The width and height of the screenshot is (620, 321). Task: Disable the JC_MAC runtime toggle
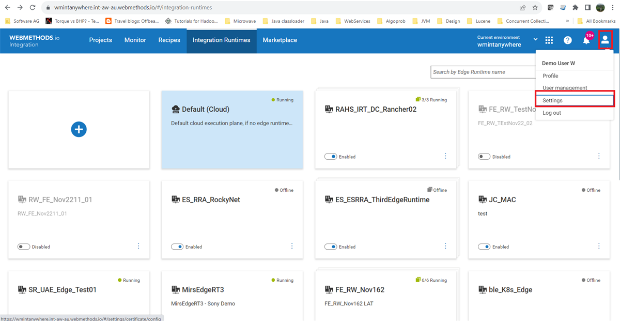tap(484, 247)
